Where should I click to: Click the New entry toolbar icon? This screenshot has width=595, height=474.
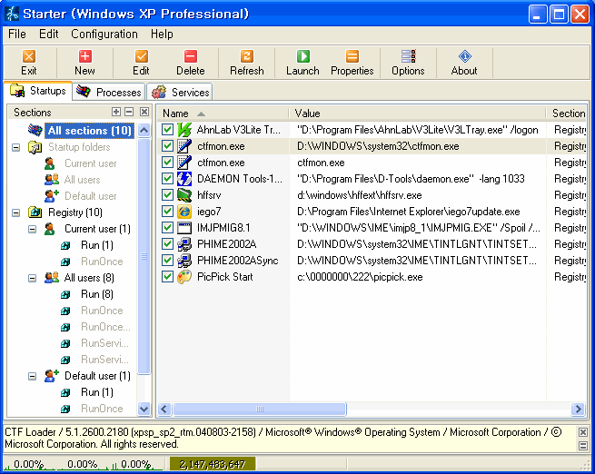pyautogui.click(x=85, y=56)
